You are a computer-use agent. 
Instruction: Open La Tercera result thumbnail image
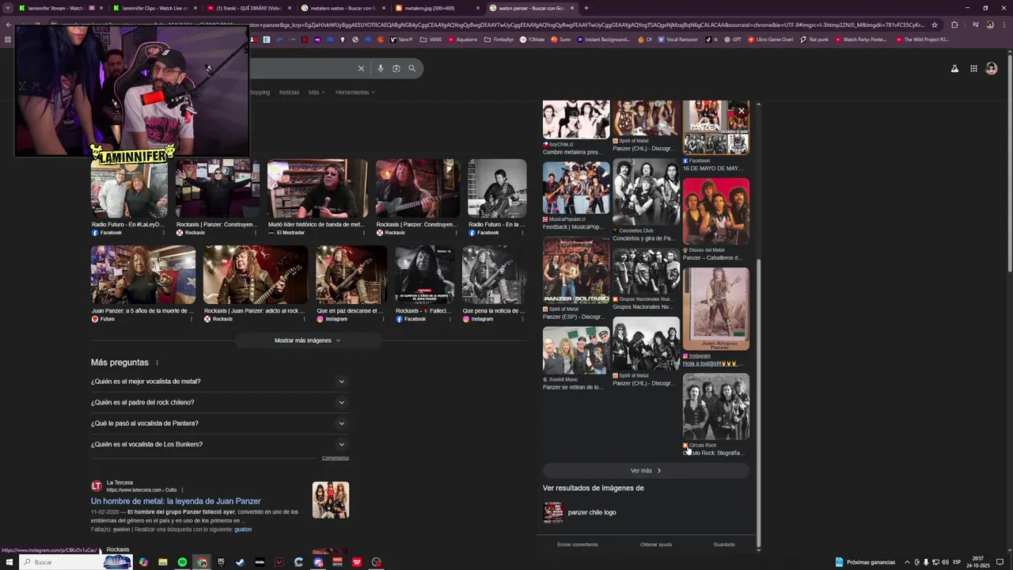click(331, 500)
